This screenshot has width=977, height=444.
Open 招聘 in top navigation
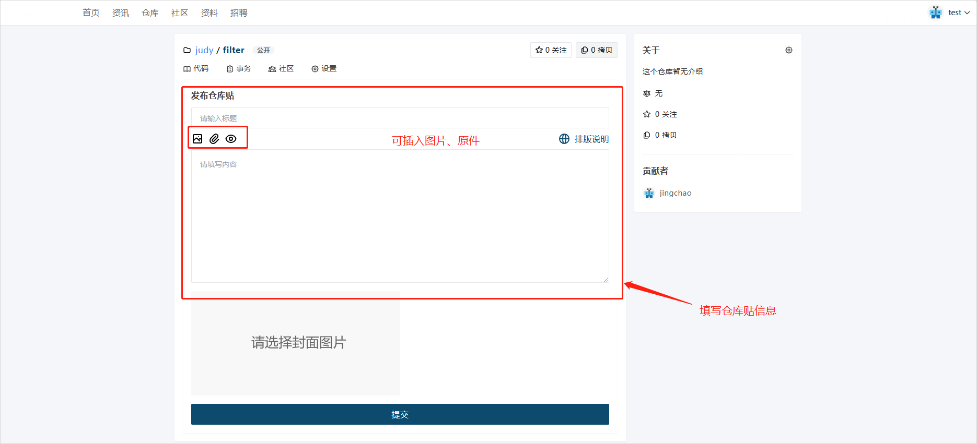(x=239, y=13)
